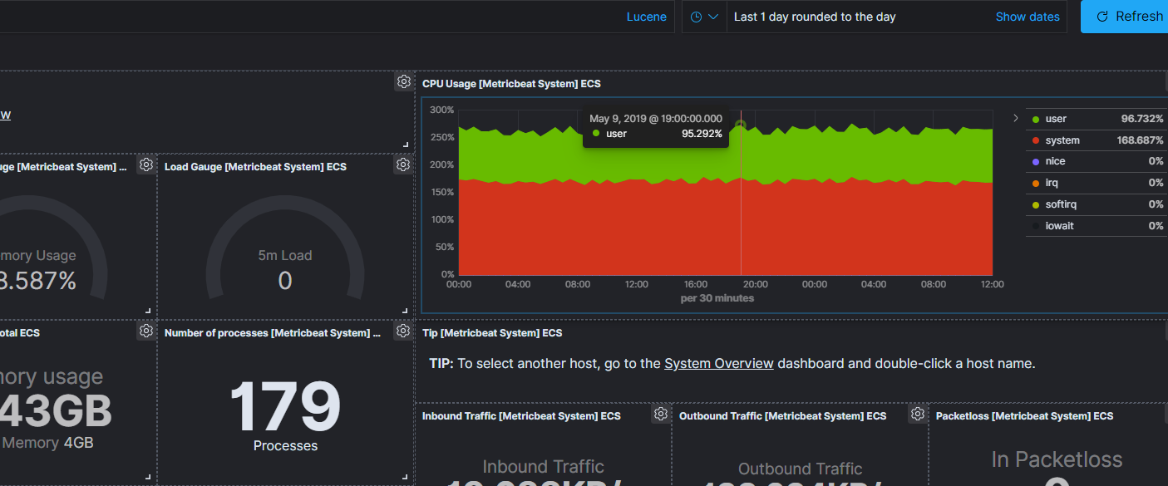Open Inbound Traffic panel options gear
The image size is (1168, 486).
coord(661,414)
